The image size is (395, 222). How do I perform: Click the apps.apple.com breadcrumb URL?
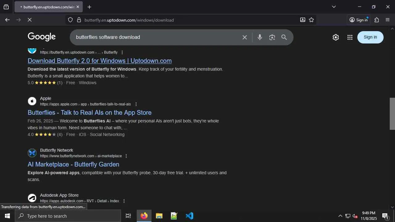click(x=85, y=104)
